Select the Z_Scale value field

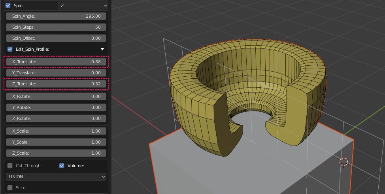(56, 153)
